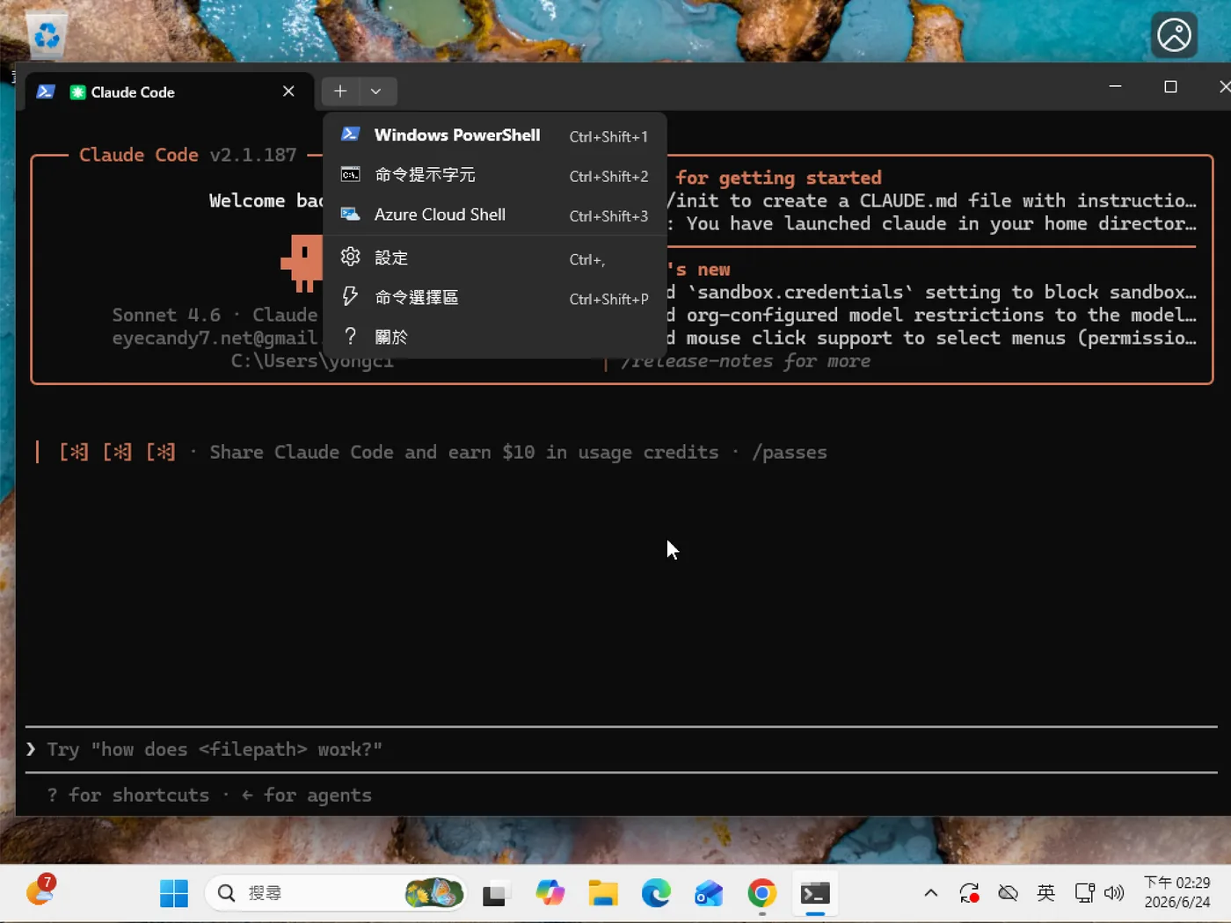Click the sync status tray icon
Image resolution: width=1231 pixels, height=923 pixels.
970,893
